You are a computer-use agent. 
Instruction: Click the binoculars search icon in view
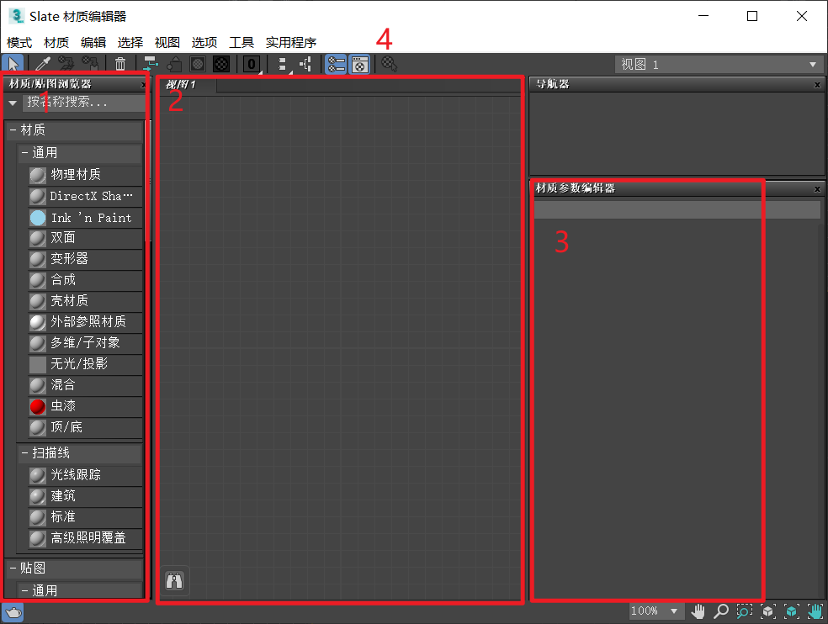coord(174,580)
